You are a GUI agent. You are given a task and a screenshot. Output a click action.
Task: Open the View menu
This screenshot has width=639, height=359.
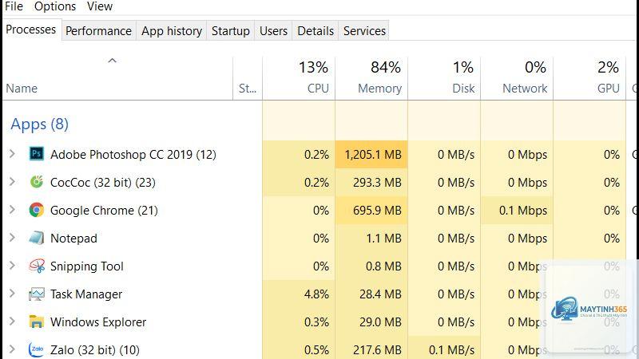[x=99, y=6]
